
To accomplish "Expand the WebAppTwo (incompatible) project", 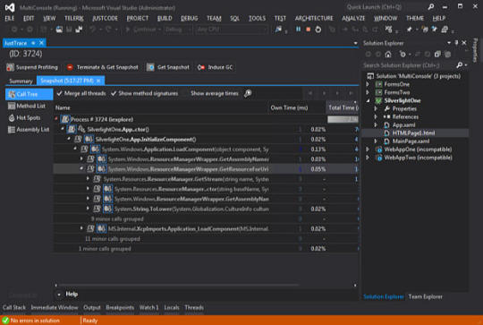I will 368,158.
